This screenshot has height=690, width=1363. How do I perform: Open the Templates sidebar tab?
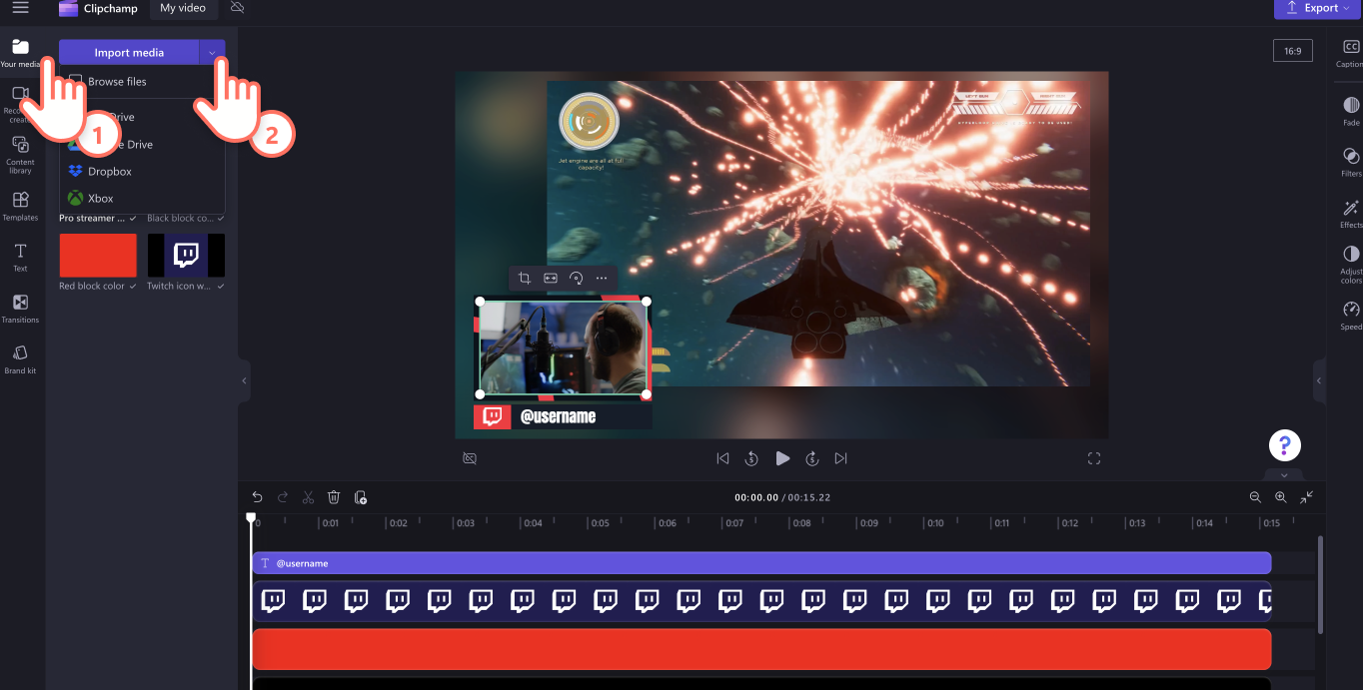(20, 206)
